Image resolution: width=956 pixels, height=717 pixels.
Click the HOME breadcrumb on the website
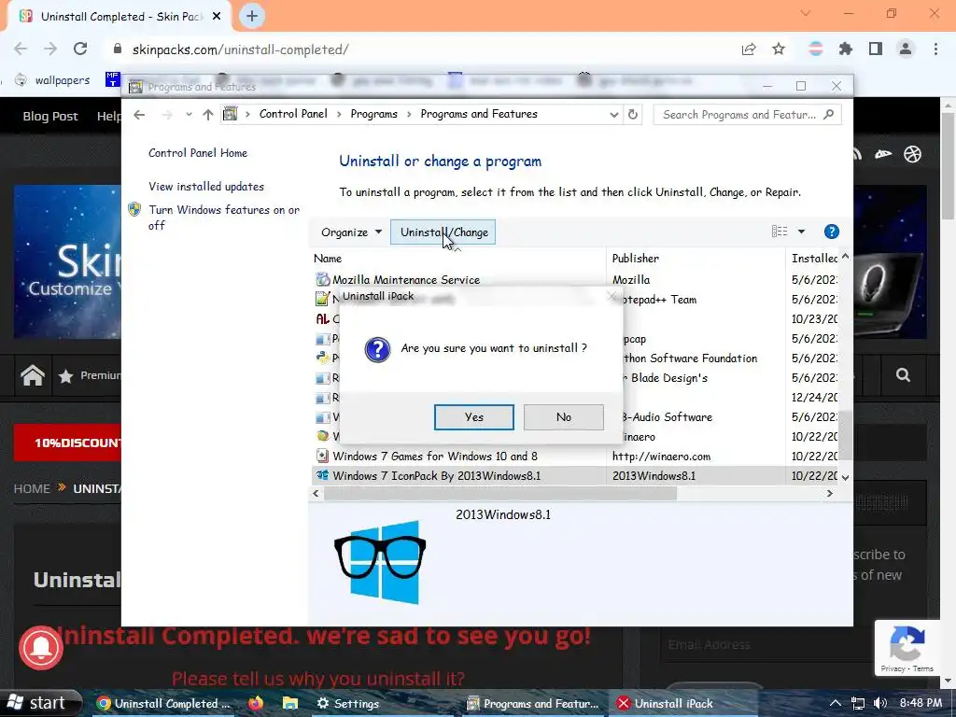point(32,488)
